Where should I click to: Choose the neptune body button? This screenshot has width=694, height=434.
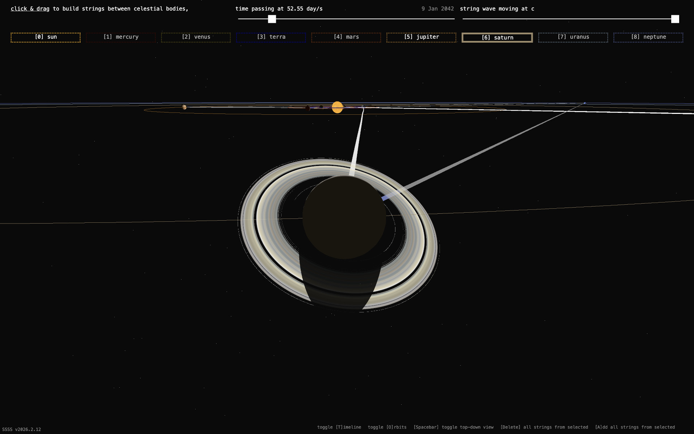coord(648,37)
